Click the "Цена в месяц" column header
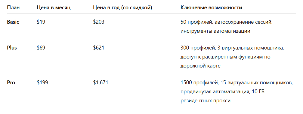Viewport: 303px width, 114px height. pos(54,8)
